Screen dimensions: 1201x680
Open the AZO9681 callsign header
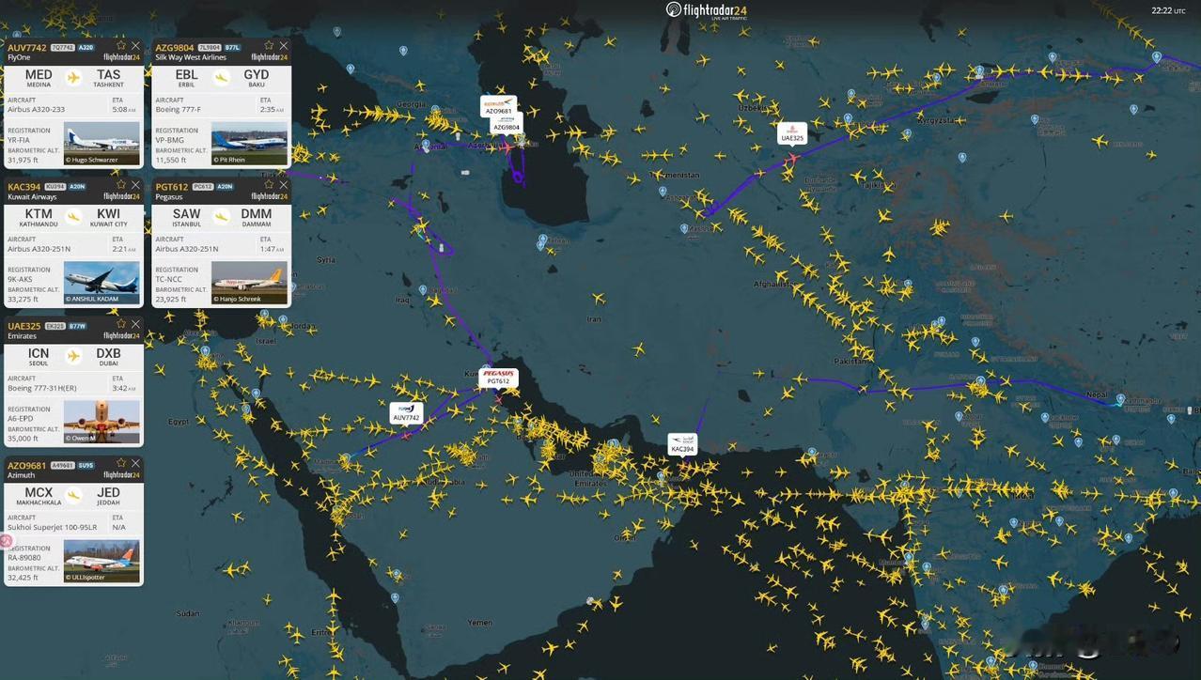click(x=26, y=465)
